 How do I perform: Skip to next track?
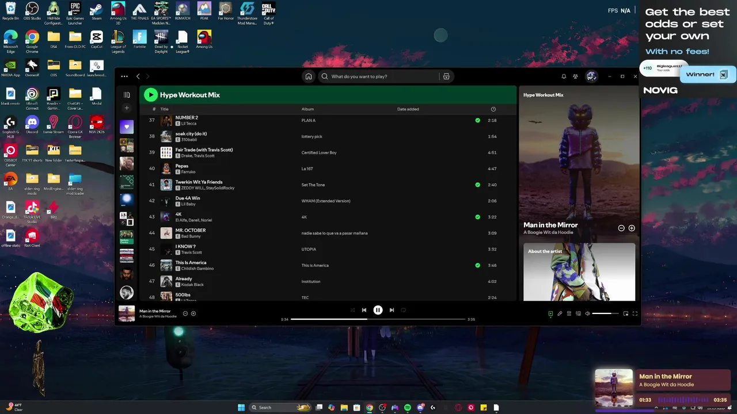(392, 310)
